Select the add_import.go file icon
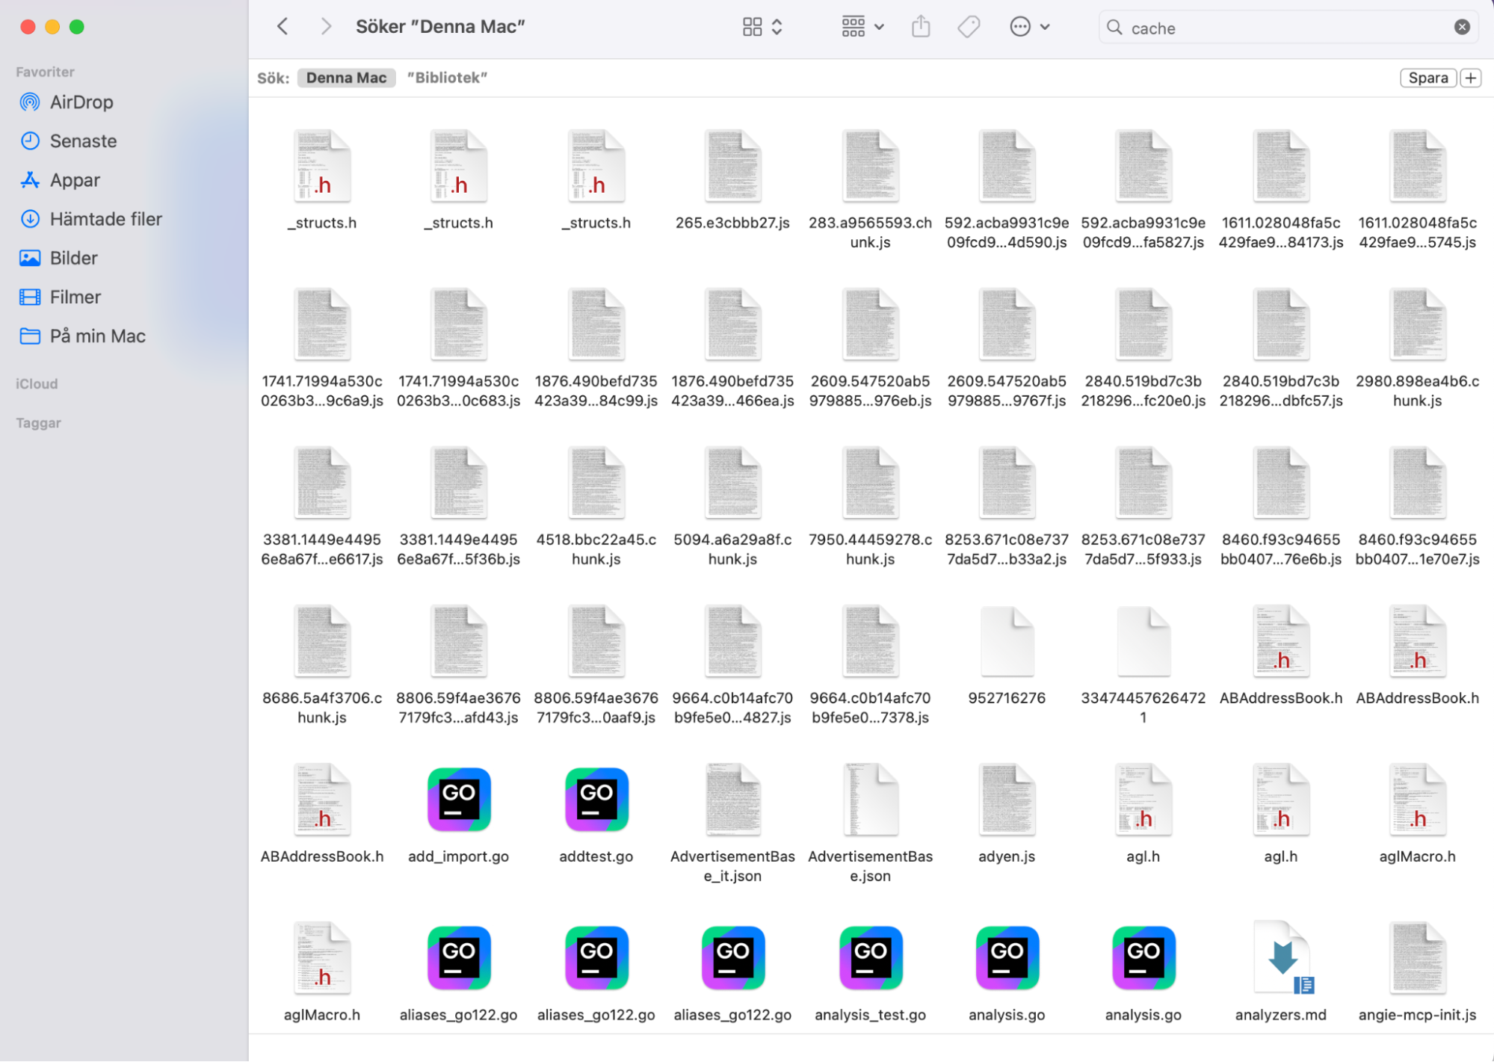 pyautogui.click(x=459, y=800)
